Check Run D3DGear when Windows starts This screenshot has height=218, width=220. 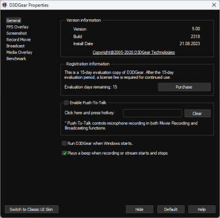click(64, 143)
